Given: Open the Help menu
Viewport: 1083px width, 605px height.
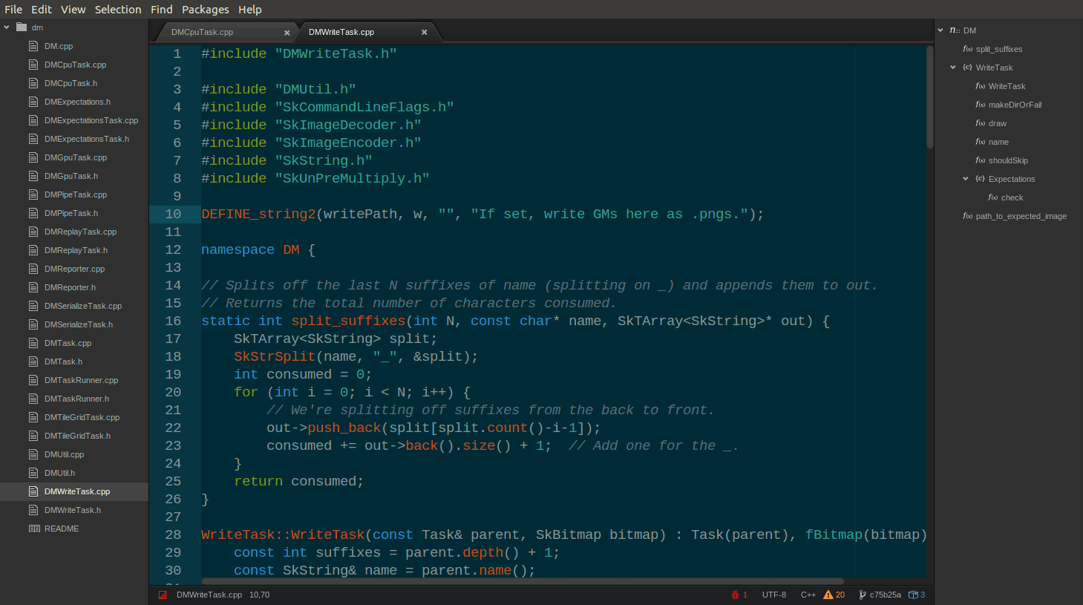Looking at the screenshot, I should pyautogui.click(x=250, y=10).
